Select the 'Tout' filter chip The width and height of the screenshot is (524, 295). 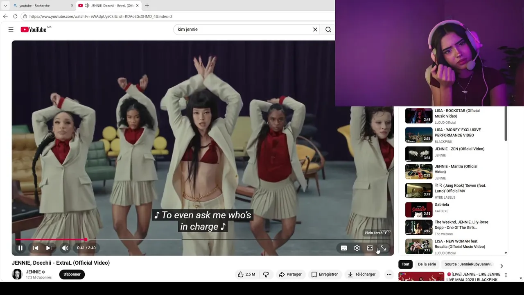point(405,264)
